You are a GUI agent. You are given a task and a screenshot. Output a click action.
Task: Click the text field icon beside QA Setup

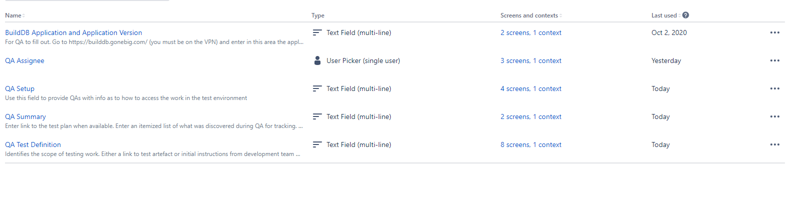click(317, 88)
